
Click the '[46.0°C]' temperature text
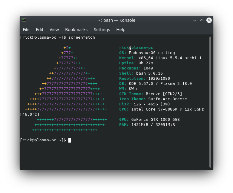tap(30, 114)
